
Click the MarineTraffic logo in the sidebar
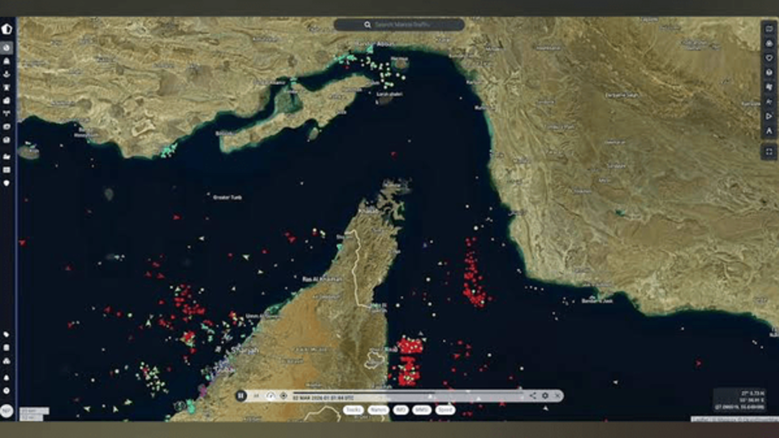pos(7,28)
